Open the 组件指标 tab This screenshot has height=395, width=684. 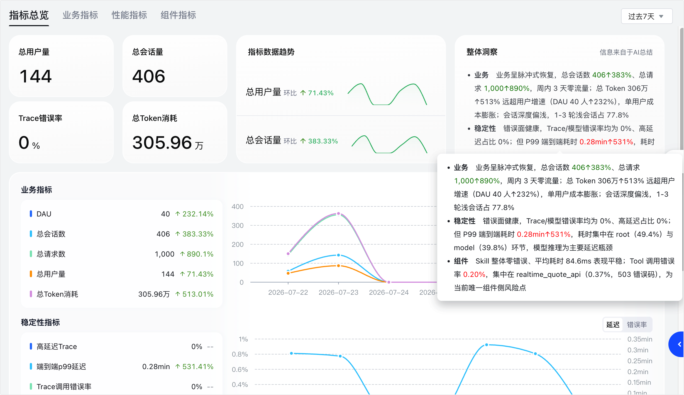(178, 15)
